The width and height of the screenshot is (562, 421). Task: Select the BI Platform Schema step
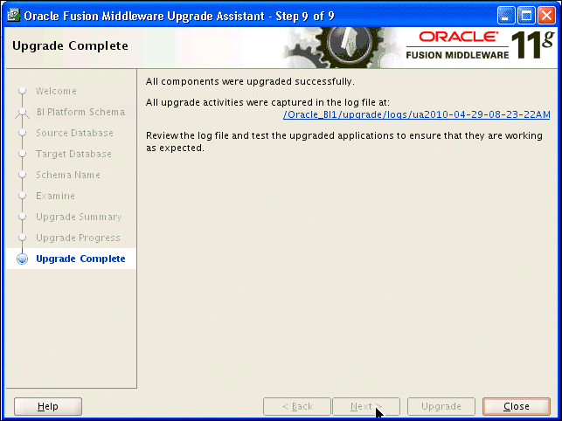click(80, 112)
